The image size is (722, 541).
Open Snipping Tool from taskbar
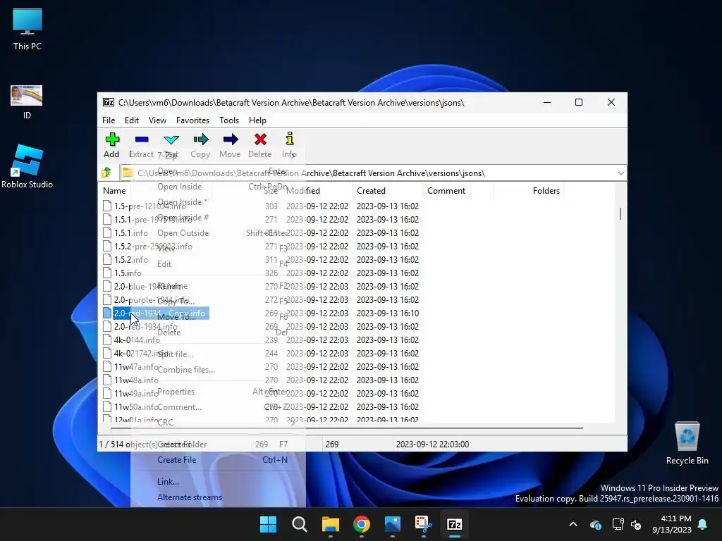[424, 524]
